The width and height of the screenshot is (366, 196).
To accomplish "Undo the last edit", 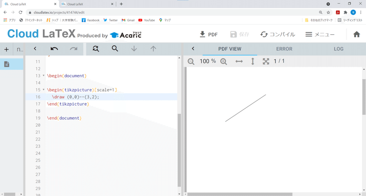I will [54, 49].
